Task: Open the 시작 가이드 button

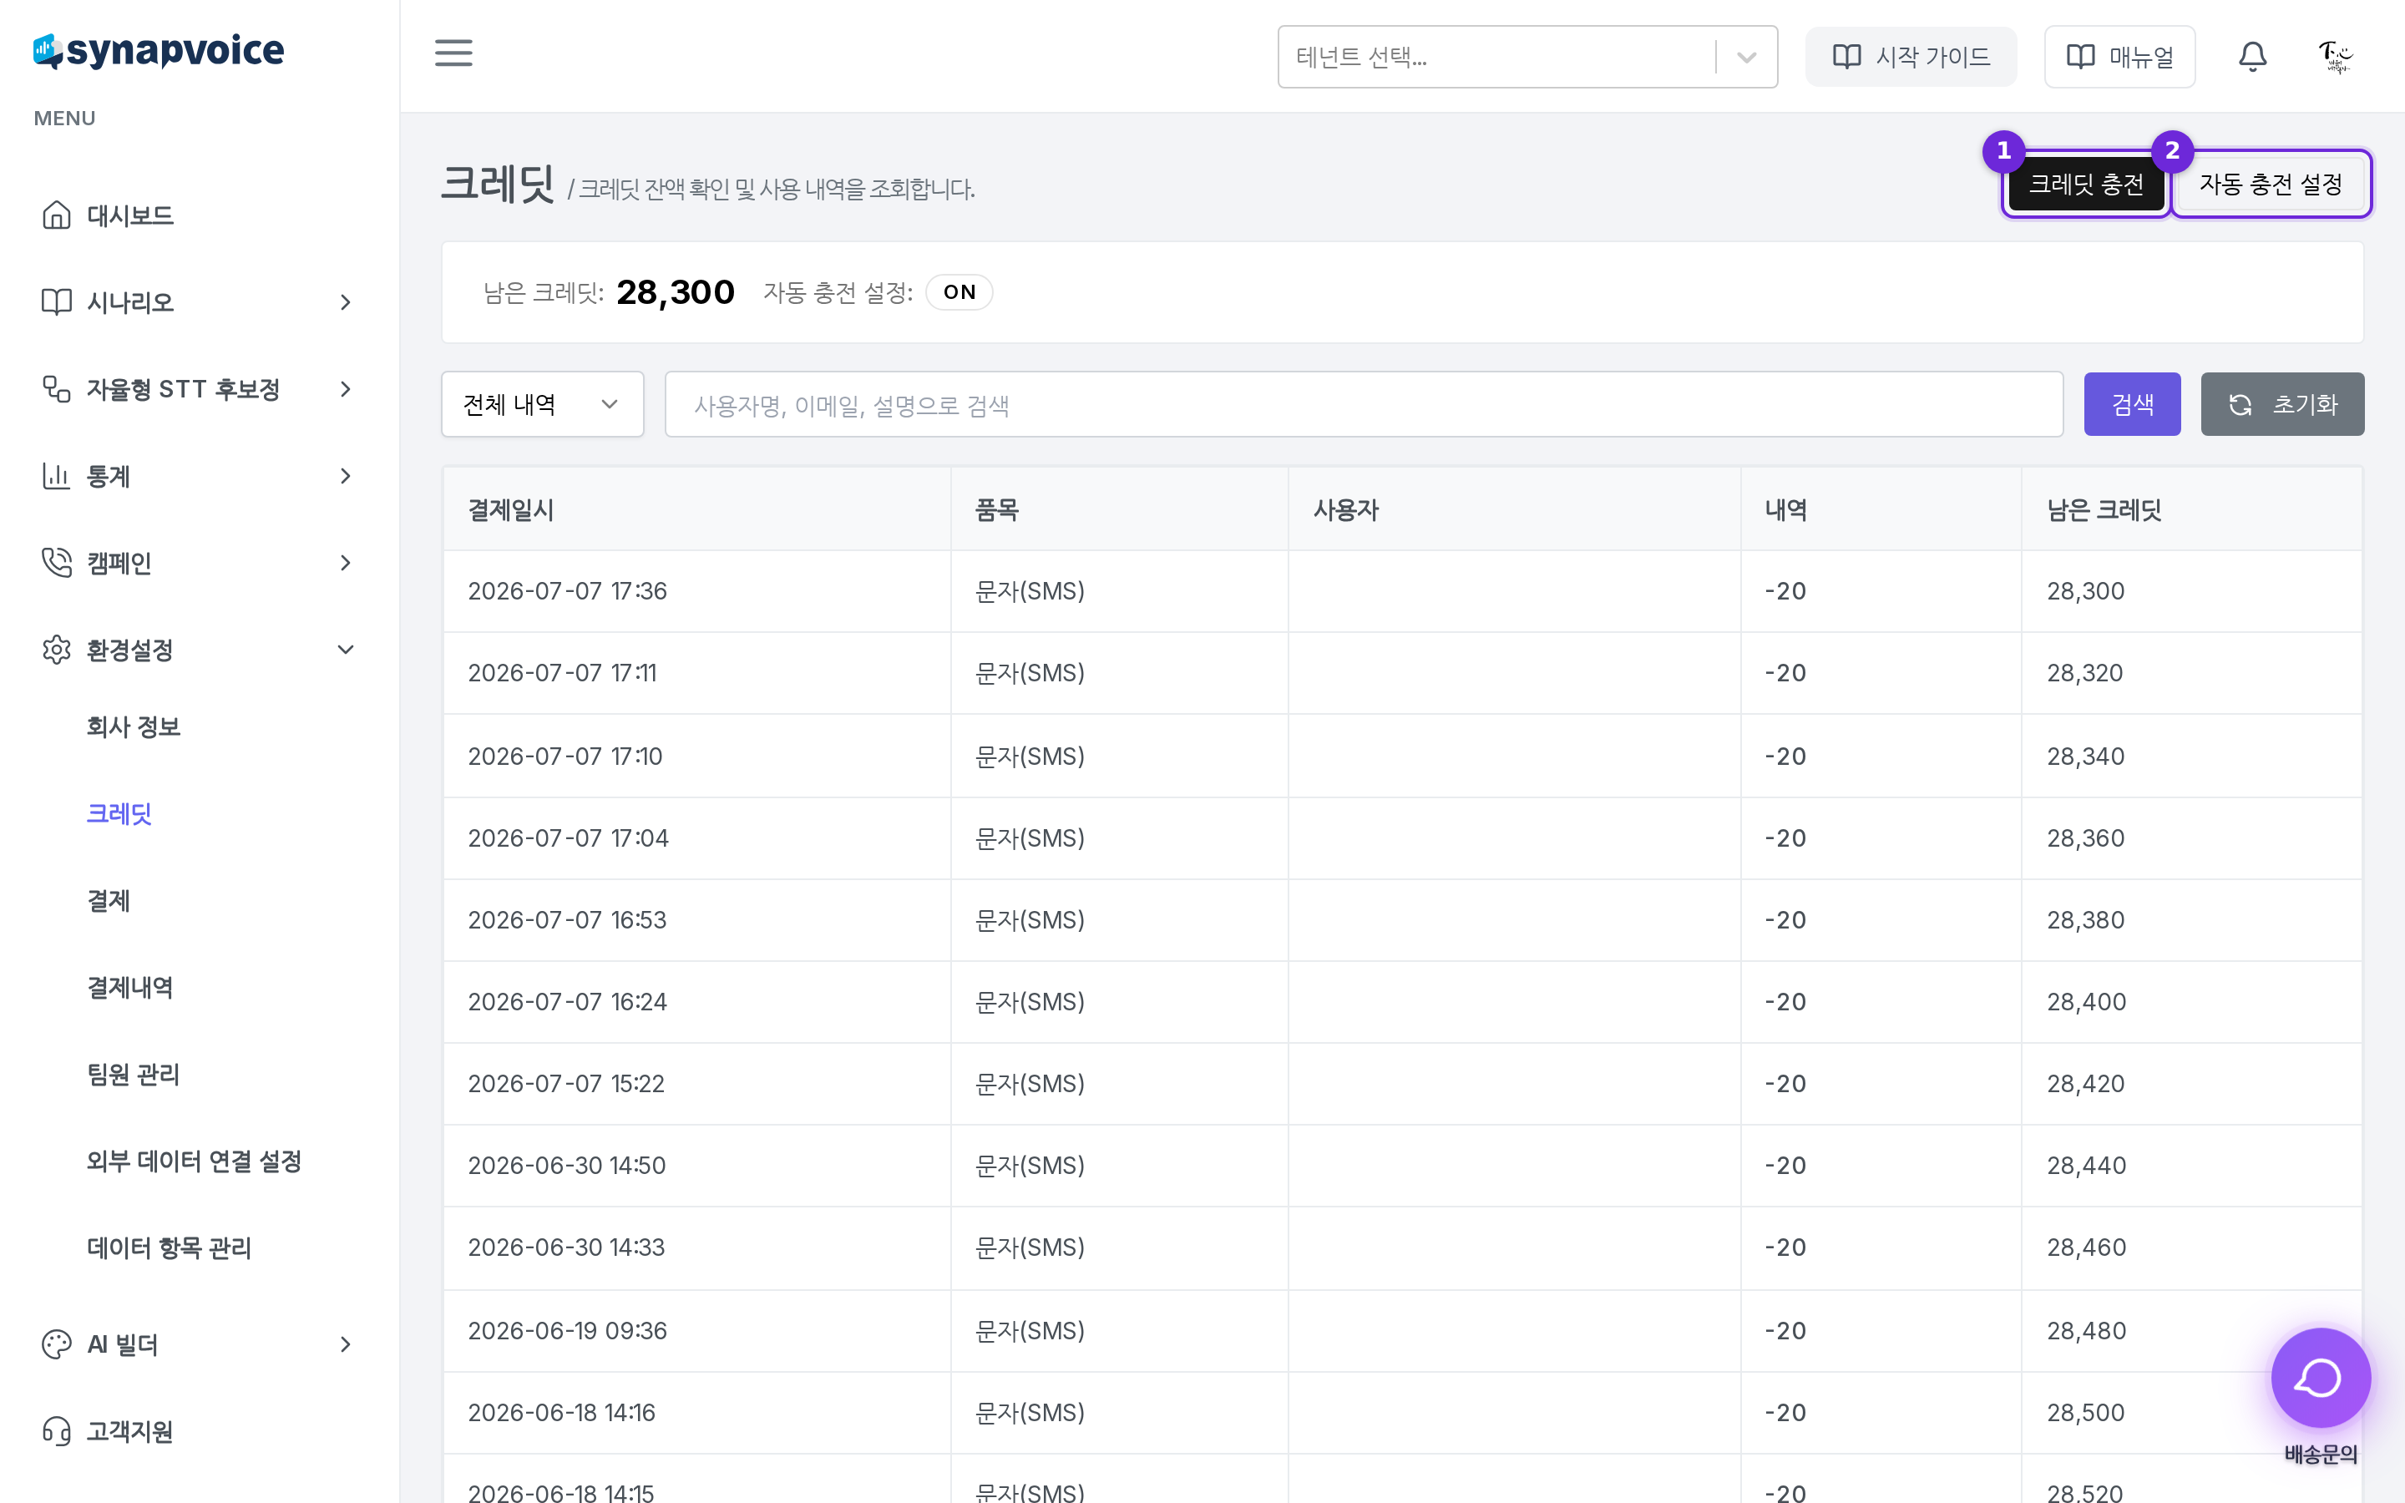Action: (1910, 57)
